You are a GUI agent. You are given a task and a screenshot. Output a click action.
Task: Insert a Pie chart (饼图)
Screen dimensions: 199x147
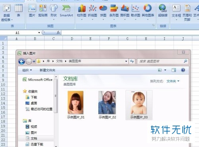coord(103,12)
